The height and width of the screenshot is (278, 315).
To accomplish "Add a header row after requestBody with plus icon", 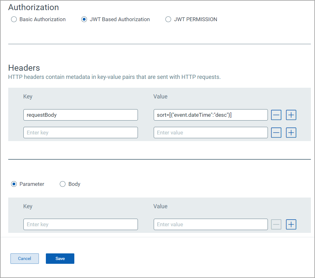I will coord(291,115).
